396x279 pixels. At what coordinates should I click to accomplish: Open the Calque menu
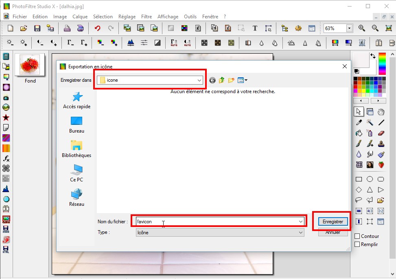point(80,17)
